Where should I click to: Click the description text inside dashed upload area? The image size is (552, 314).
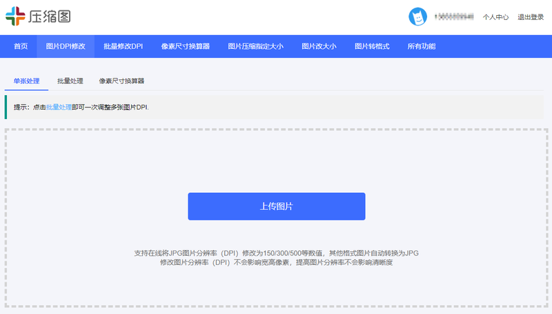pos(276,258)
